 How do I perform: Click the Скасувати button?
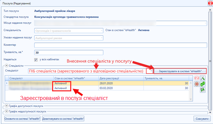coord(202,119)
